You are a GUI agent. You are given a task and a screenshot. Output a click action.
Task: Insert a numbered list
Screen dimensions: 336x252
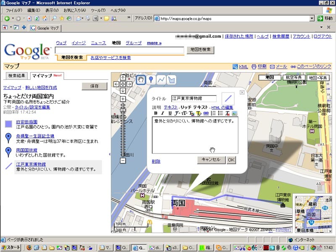click(213, 113)
